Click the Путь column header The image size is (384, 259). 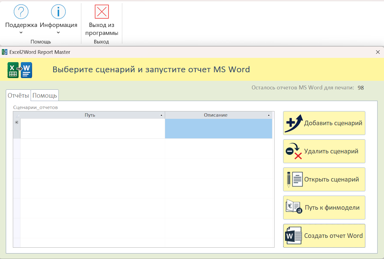[90, 115]
